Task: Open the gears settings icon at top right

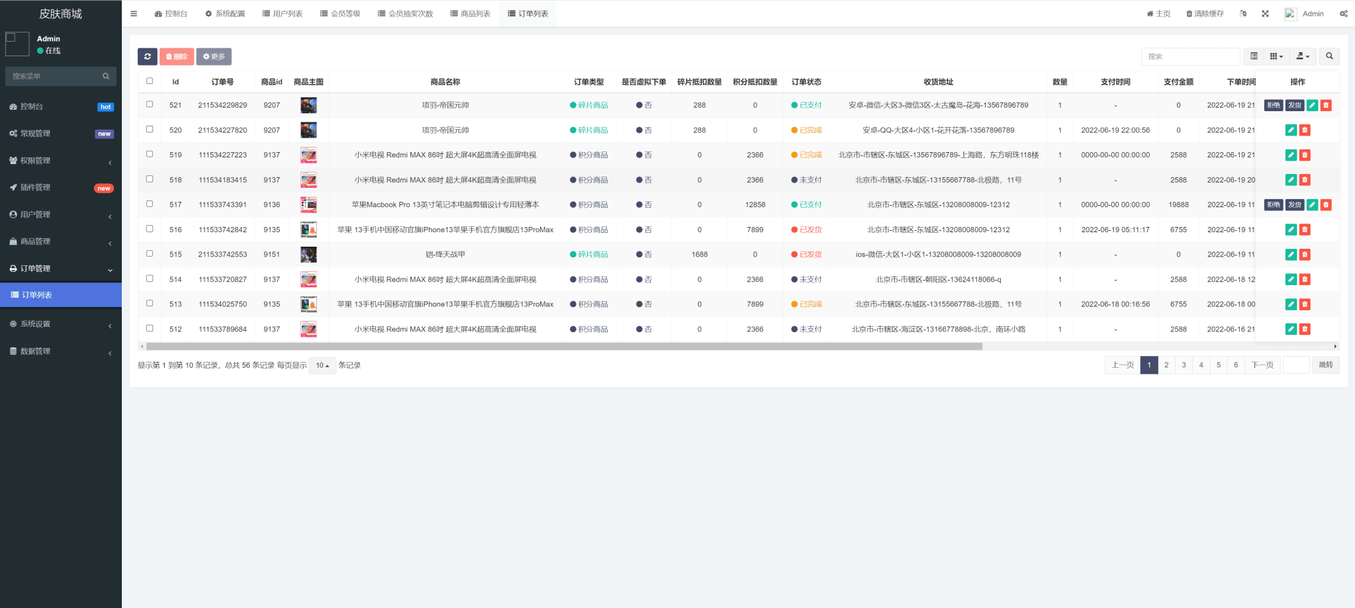Action: pyautogui.click(x=1344, y=13)
